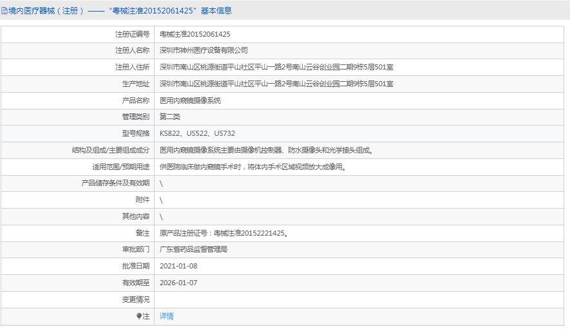Select model specs KS822、US522、US732
The width and height of the screenshot is (570, 329).
tap(197, 133)
